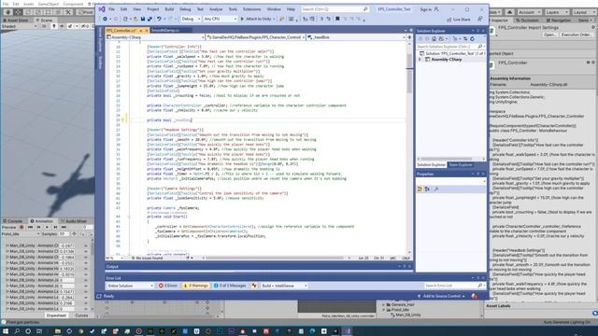
Task: Toggle the Warnings filter in Error List
Action: 195,286
